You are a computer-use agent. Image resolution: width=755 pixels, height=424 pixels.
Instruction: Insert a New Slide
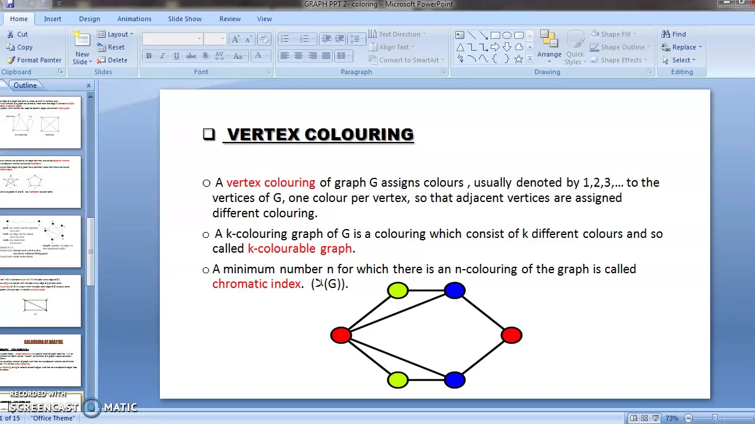(x=82, y=48)
